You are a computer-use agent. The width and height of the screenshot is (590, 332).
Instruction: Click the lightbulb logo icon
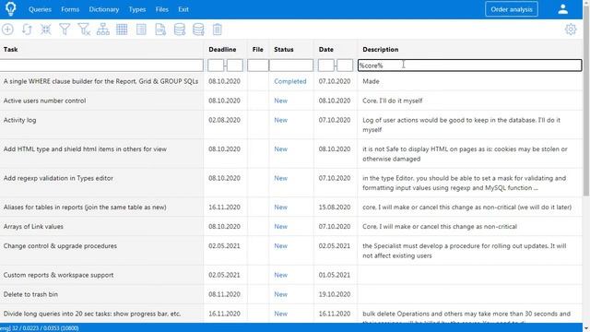(x=10, y=9)
